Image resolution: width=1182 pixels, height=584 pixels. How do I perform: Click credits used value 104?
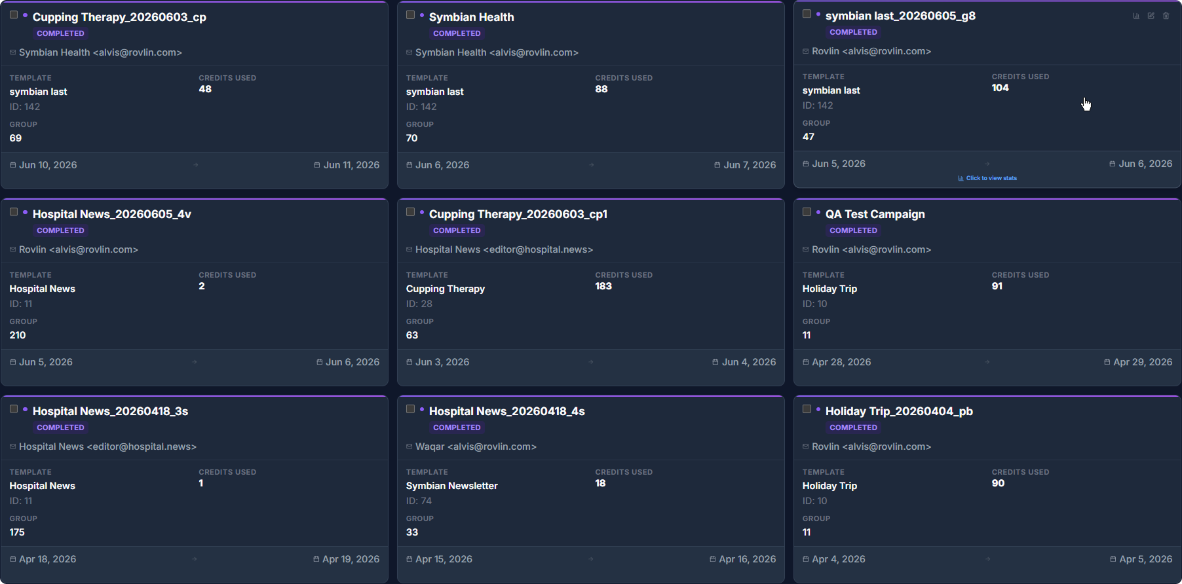pyautogui.click(x=1001, y=88)
